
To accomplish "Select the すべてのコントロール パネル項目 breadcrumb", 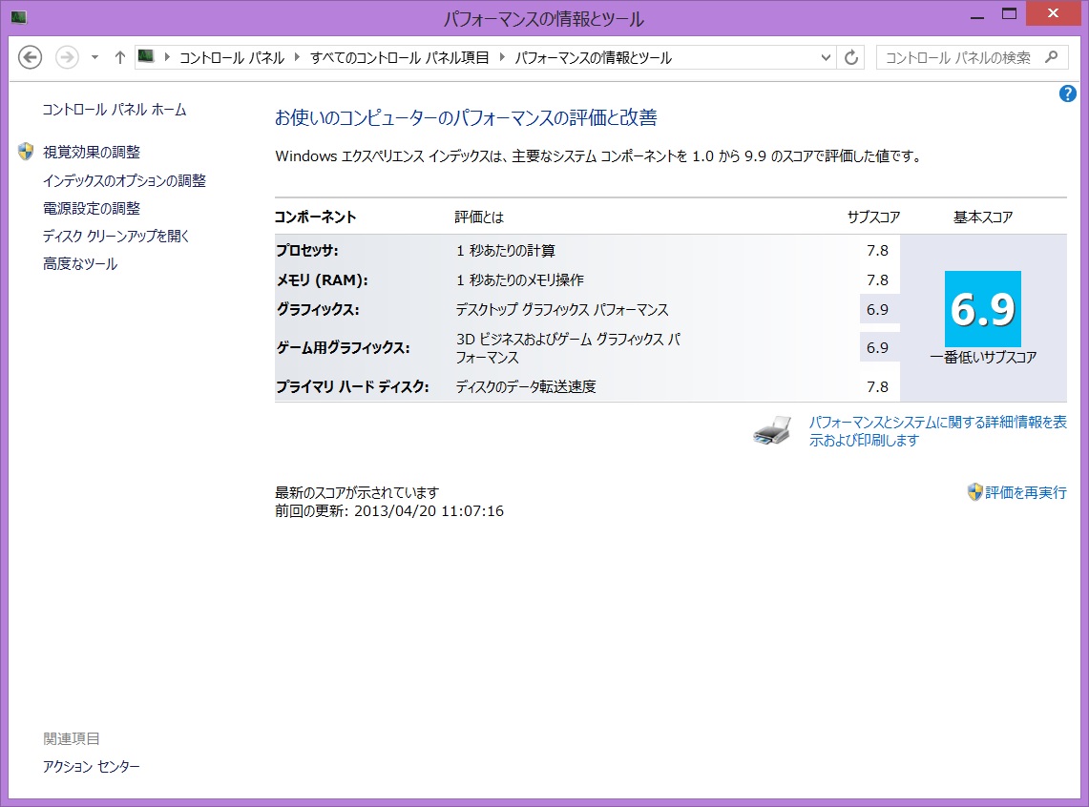I will [x=399, y=57].
